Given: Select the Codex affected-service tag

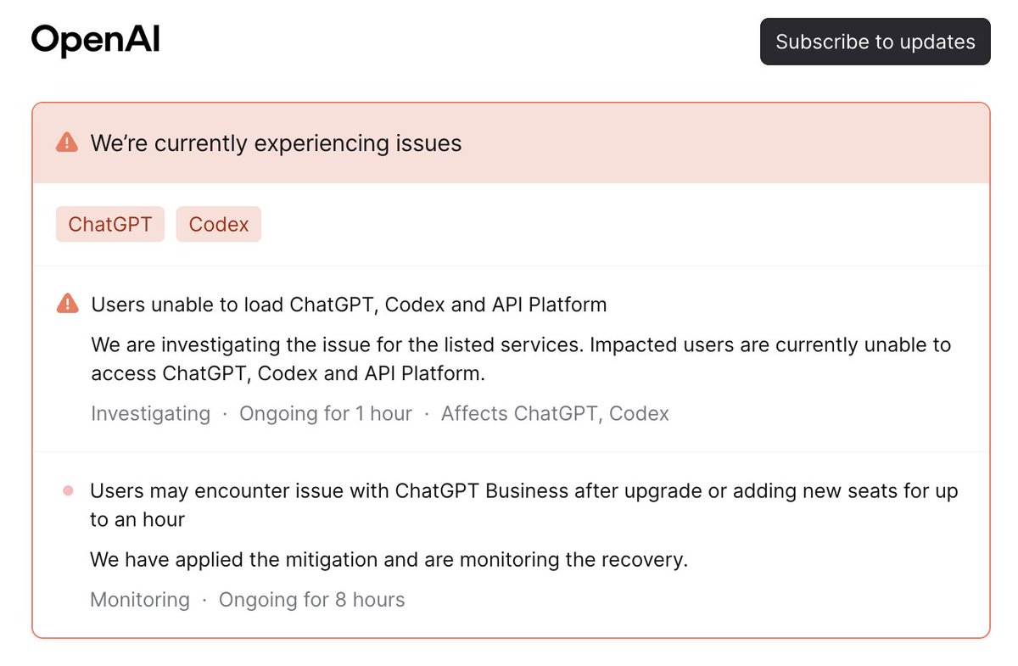Looking at the screenshot, I should tap(219, 224).
